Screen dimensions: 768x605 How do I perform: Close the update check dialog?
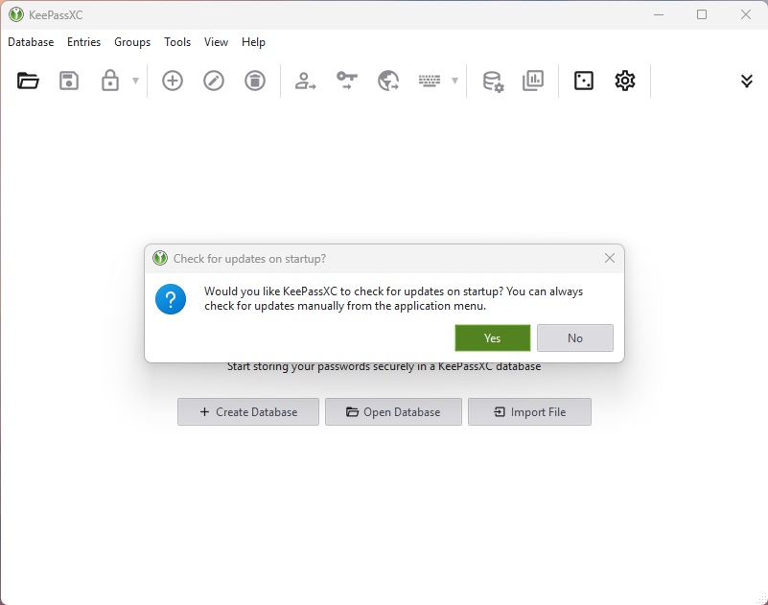pos(610,258)
